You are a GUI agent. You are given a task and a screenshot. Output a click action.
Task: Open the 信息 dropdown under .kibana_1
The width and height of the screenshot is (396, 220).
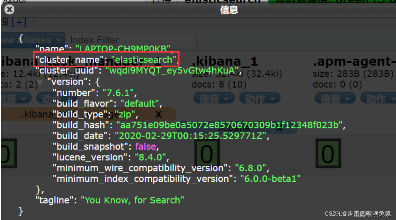pyautogui.click(x=214, y=99)
